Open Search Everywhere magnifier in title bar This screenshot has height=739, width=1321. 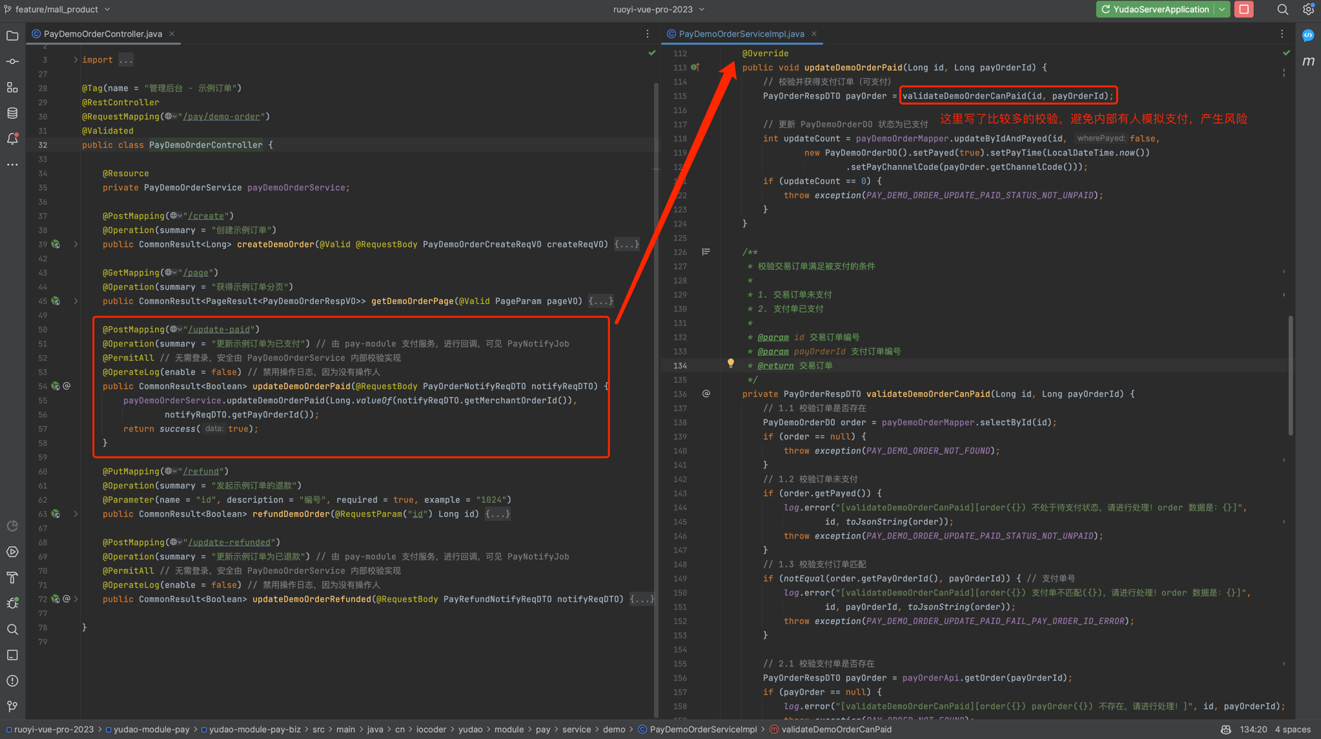click(x=1282, y=9)
